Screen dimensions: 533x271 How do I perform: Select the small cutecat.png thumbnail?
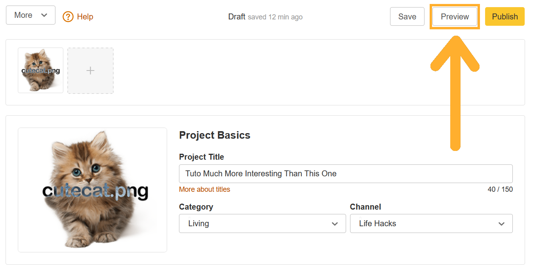(40, 71)
